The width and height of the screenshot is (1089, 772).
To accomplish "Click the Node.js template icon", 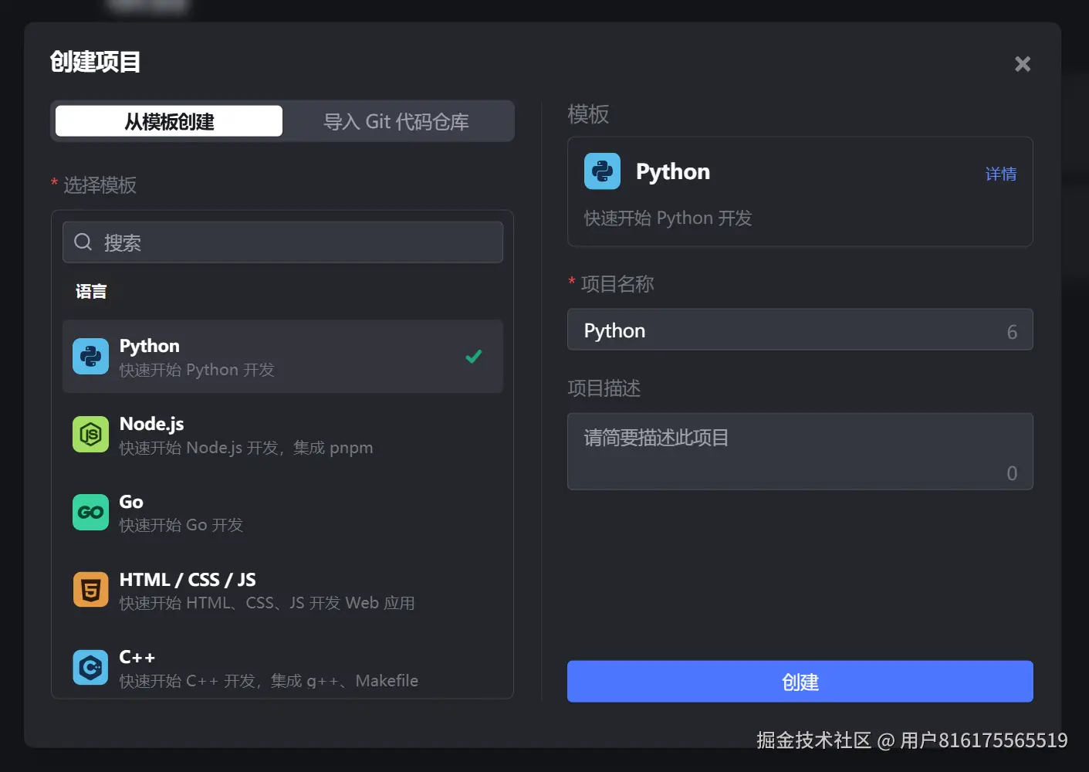I will click(x=90, y=435).
